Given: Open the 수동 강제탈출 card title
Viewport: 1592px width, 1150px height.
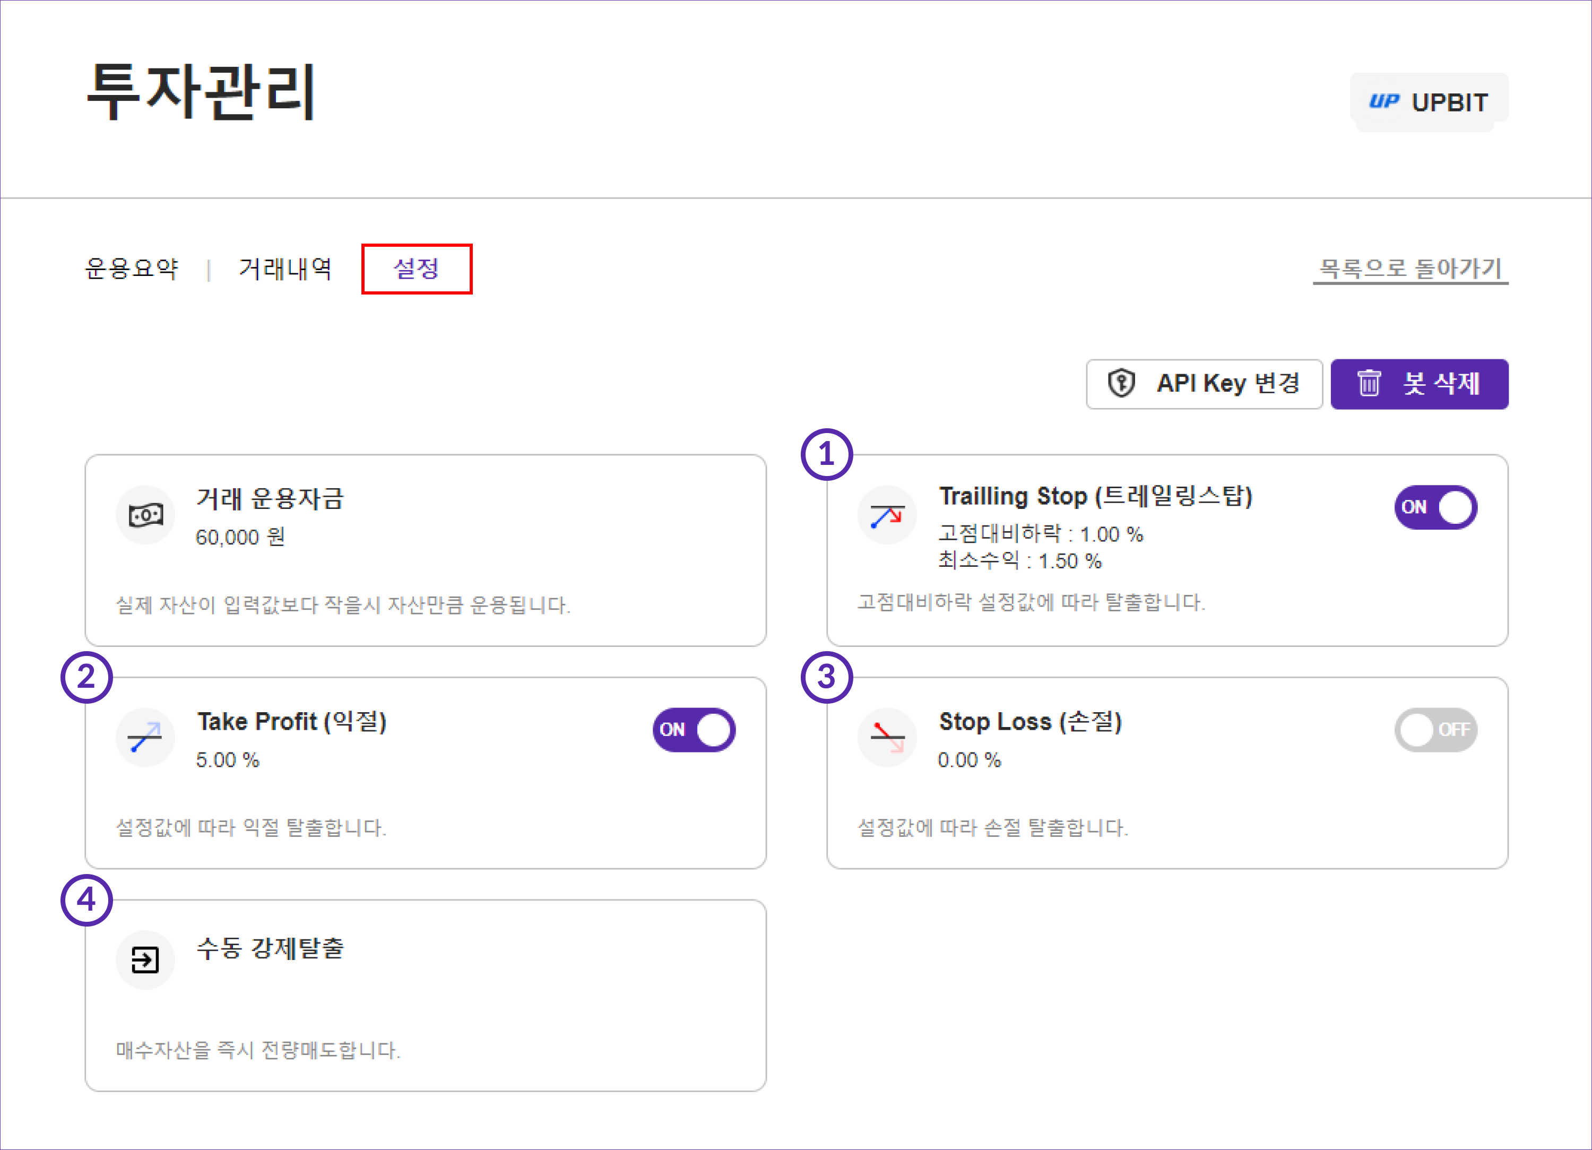Looking at the screenshot, I should pyautogui.click(x=270, y=948).
